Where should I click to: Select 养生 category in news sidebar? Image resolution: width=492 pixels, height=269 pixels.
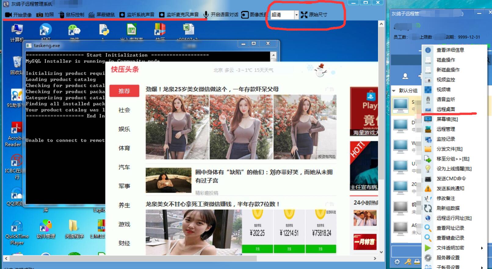124,205
